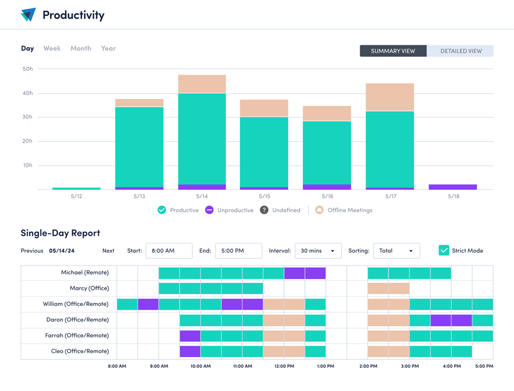Select the Month tab
Image resolution: width=514 pixels, height=391 pixels.
[81, 48]
